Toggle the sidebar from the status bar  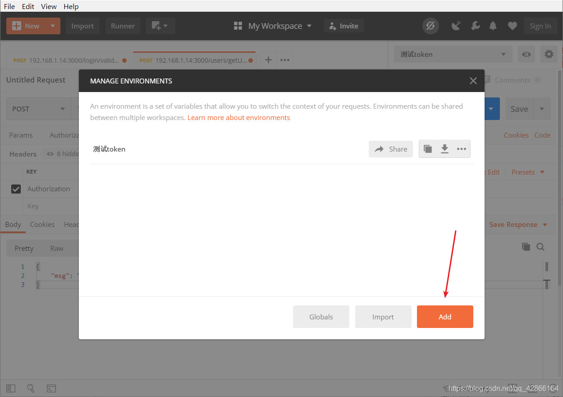click(x=11, y=388)
